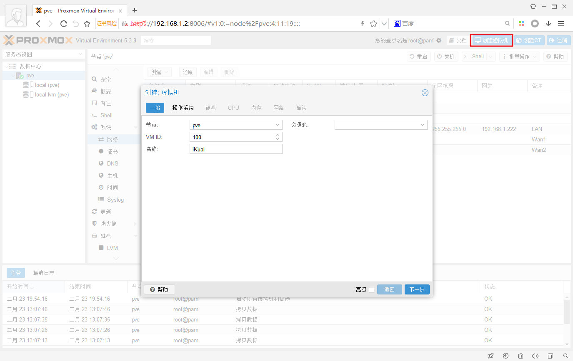Expand the 防火墙 firewall menu arrow

135,224
